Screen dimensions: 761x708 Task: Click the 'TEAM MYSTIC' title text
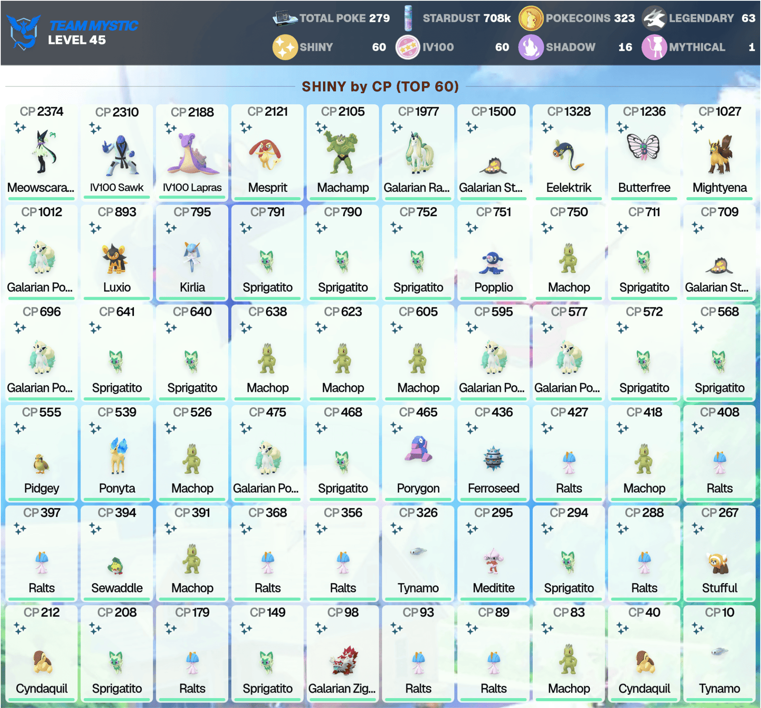tap(94, 25)
